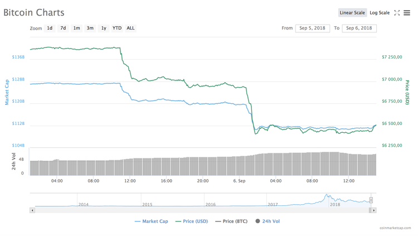
Task: Click the $104B market cap label
Action: (18, 146)
